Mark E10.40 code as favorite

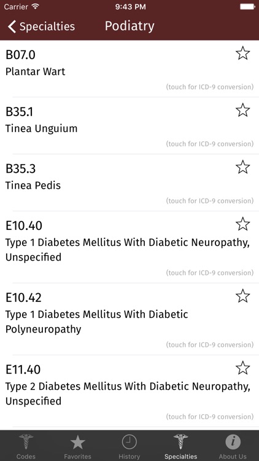point(242,224)
